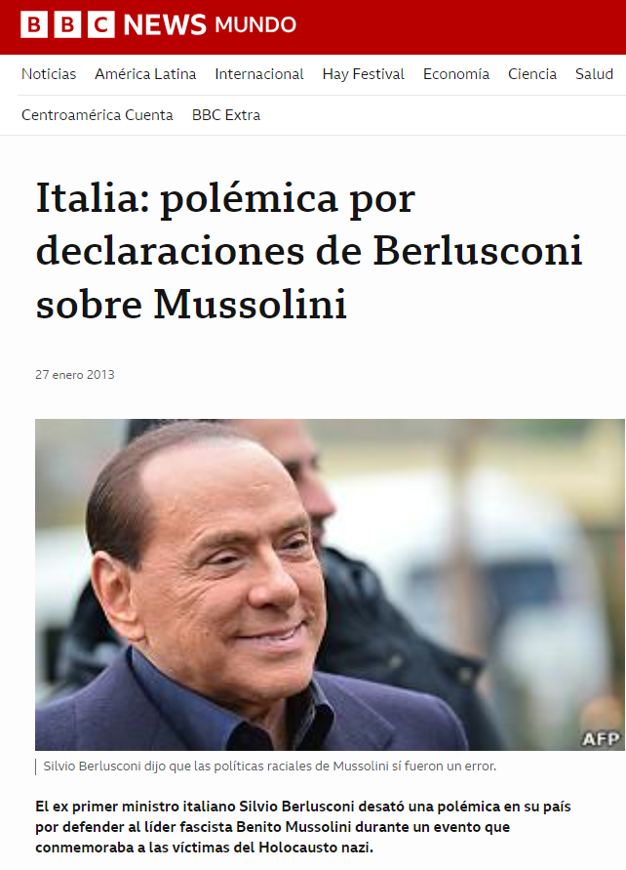Click the NEWS word in header logo
Image resolution: width=626 pixels, height=870 pixels.
click(x=165, y=25)
